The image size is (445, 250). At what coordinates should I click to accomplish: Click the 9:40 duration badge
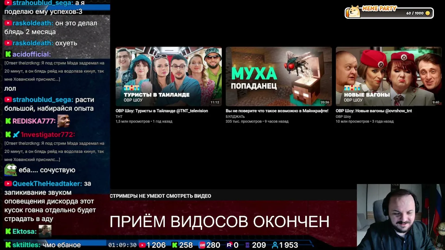coord(436,102)
